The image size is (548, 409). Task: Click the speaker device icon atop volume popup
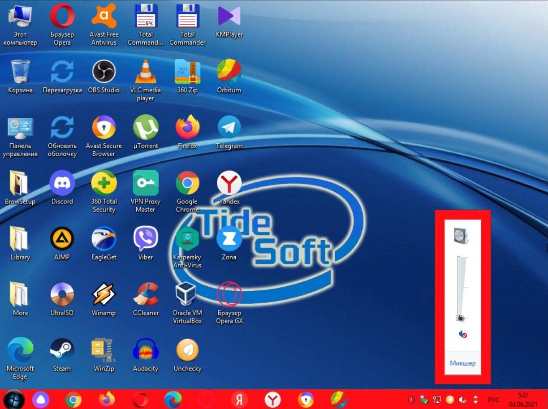tap(461, 235)
